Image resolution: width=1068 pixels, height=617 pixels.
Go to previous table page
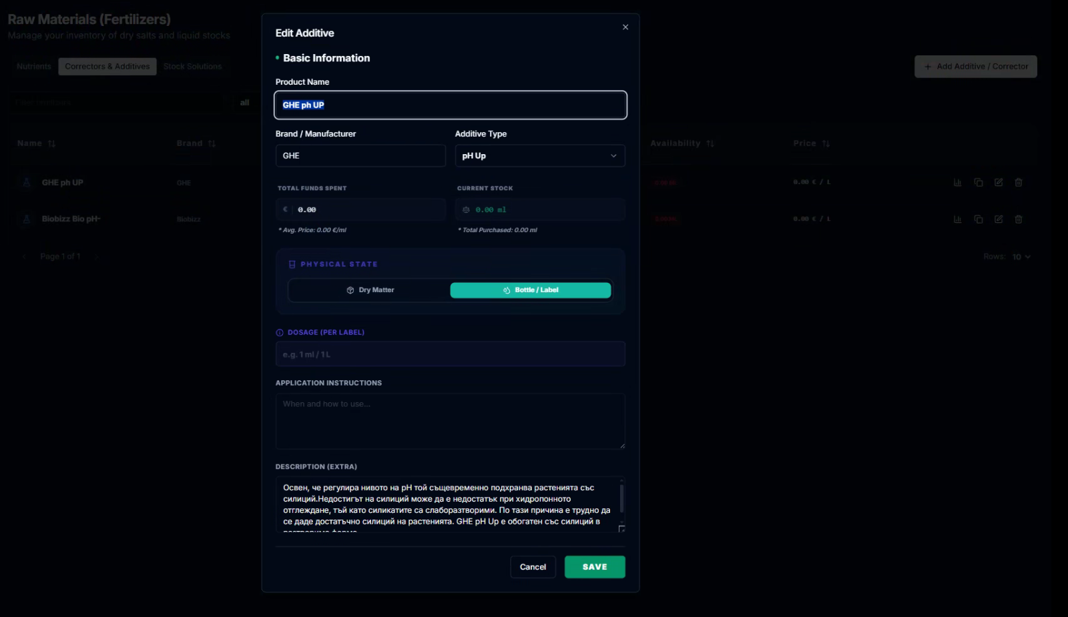click(x=25, y=257)
